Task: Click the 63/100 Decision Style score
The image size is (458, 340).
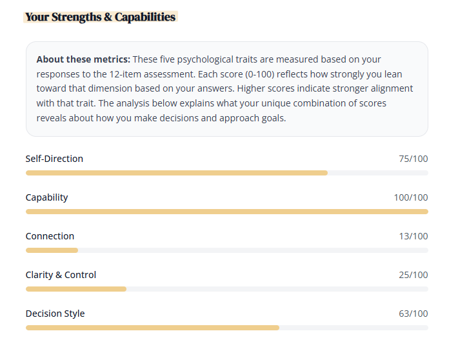Action: 413,314
